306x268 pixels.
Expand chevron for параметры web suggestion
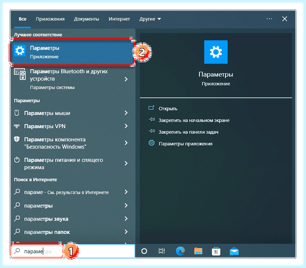click(x=126, y=205)
